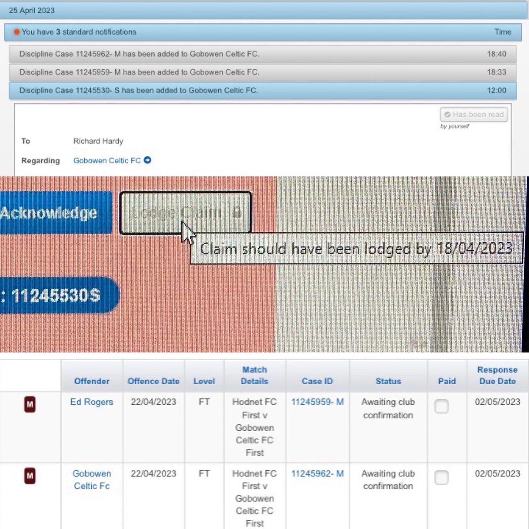The width and height of the screenshot is (529, 529).
Task: Click 02/05/2023 due date in Ed Rogers row
Action: pyautogui.click(x=497, y=402)
